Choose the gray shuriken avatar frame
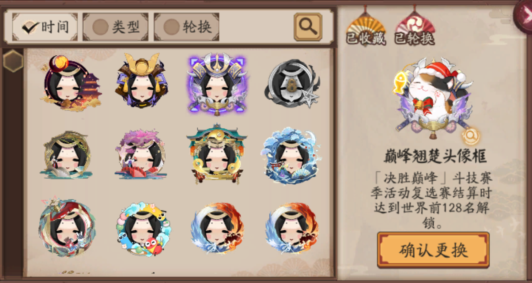The width and height of the screenshot is (532, 283). [291, 83]
